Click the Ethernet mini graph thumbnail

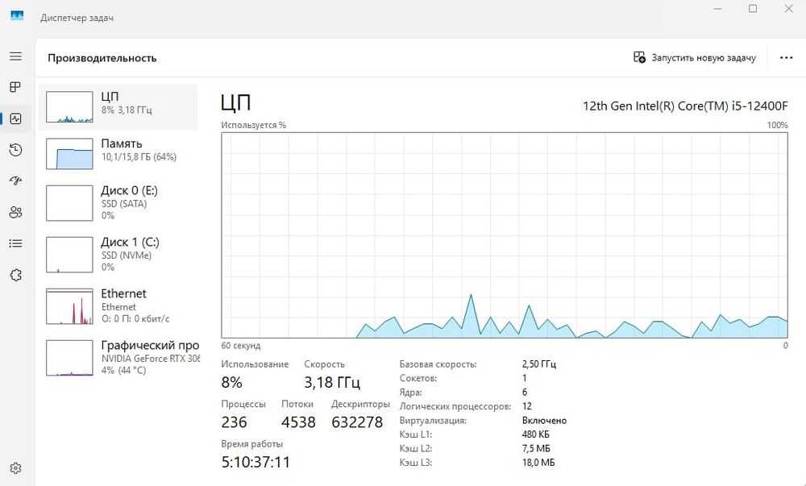(69, 306)
